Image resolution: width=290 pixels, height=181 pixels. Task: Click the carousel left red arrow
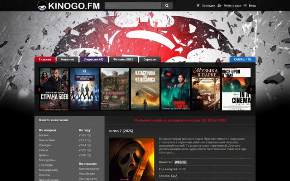39,90
